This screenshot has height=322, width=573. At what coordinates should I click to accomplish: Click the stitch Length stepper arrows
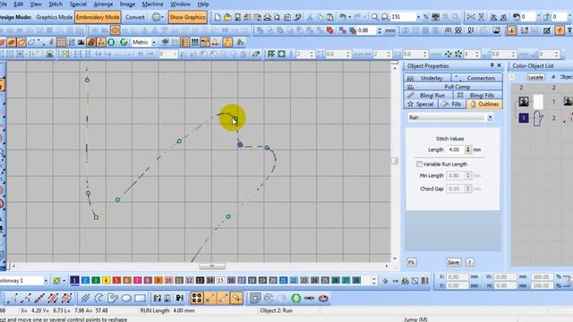tap(468, 149)
